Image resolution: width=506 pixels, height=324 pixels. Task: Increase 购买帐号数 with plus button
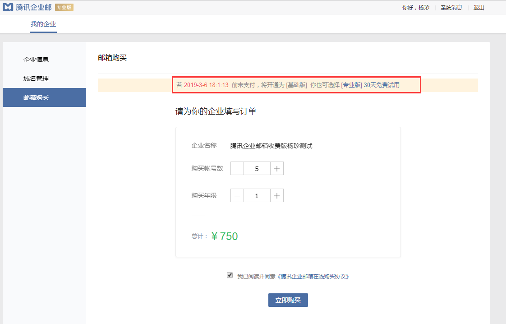(277, 169)
